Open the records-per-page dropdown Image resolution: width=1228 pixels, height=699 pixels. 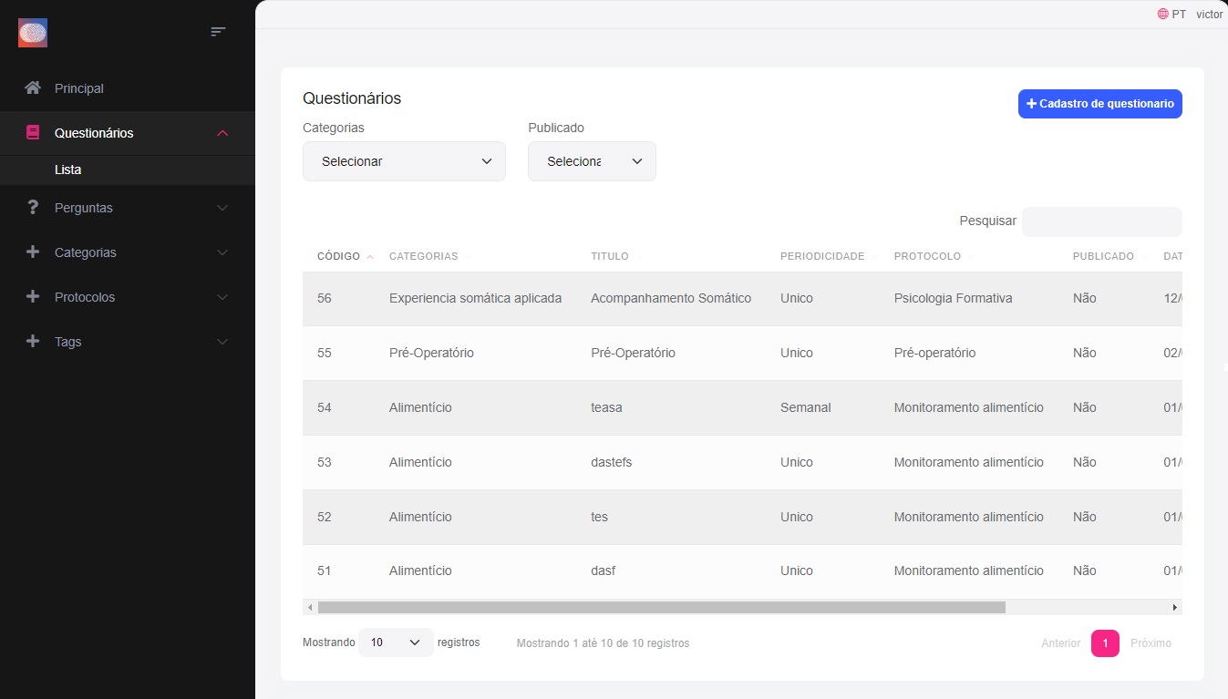click(x=396, y=642)
